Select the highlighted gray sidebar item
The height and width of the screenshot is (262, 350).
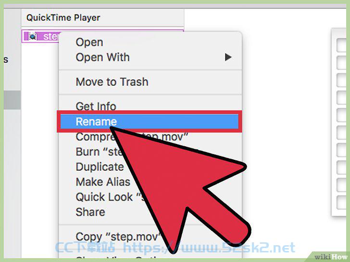pyautogui.click(x=12, y=100)
